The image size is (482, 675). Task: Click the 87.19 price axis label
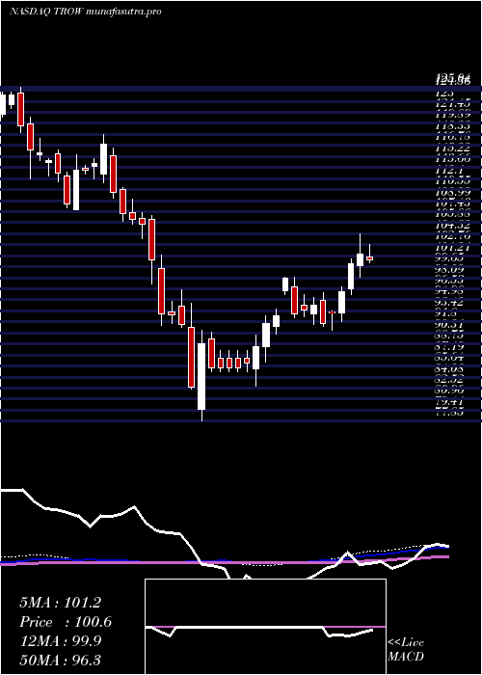tap(451, 347)
